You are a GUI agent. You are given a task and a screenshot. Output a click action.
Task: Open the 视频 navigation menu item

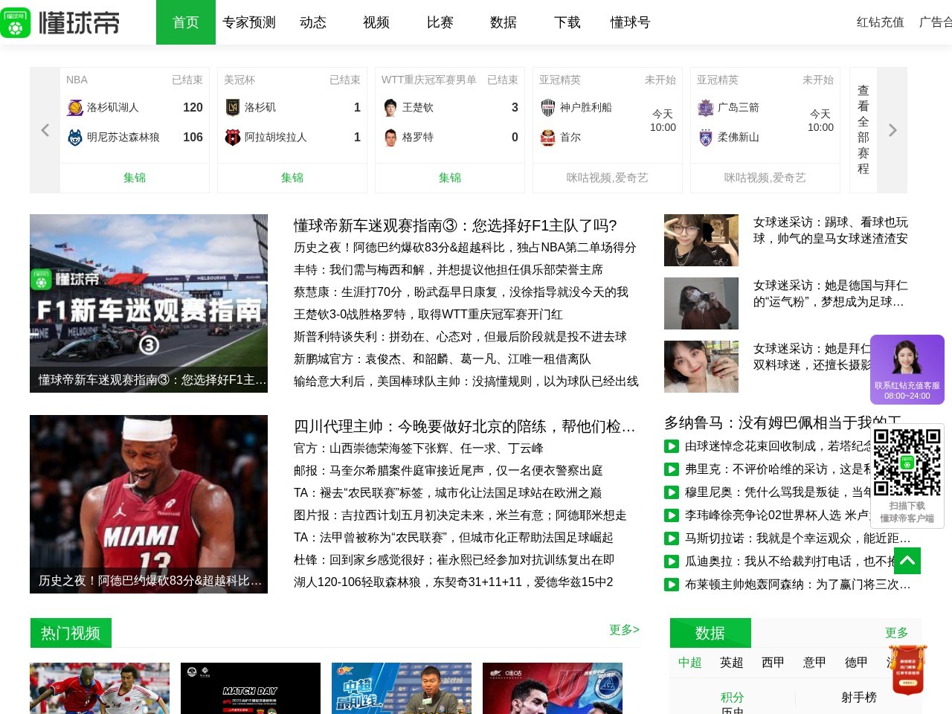point(376,22)
